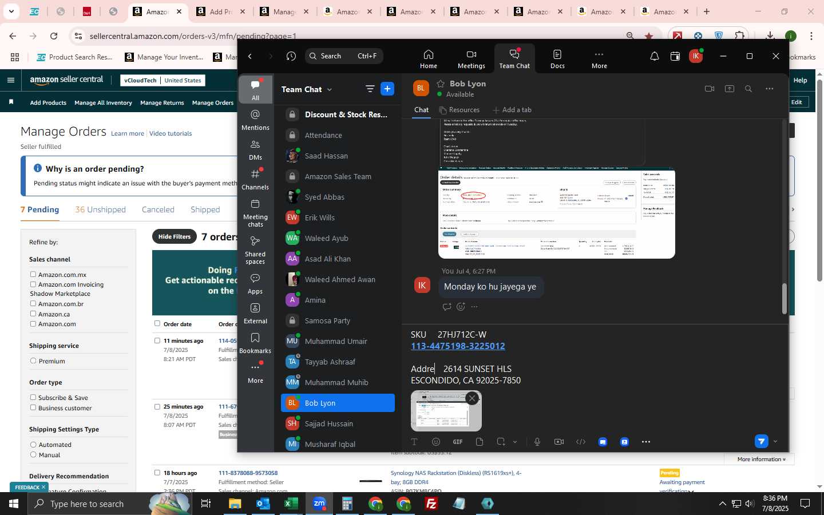This screenshot has width=824, height=515.
Task: Open GIF picker in composer
Action: [458, 442]
